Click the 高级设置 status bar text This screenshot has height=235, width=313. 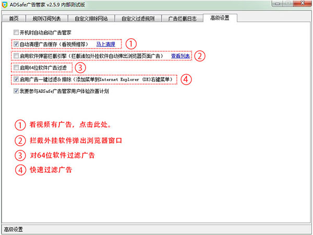coord(14,229)
